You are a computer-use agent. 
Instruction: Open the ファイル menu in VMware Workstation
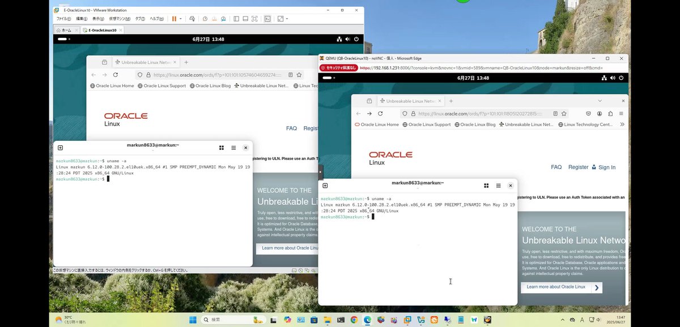click(63, 19)
